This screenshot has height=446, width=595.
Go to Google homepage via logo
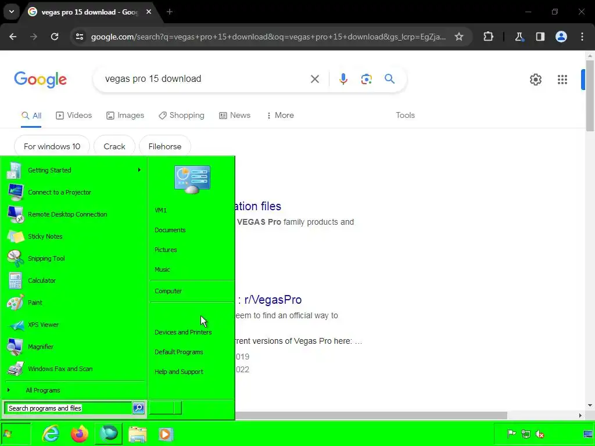40,79
